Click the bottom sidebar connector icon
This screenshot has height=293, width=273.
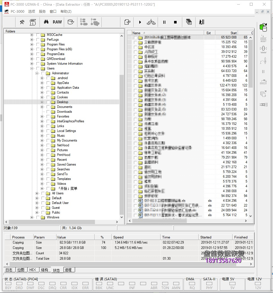(x=263, y=105)
